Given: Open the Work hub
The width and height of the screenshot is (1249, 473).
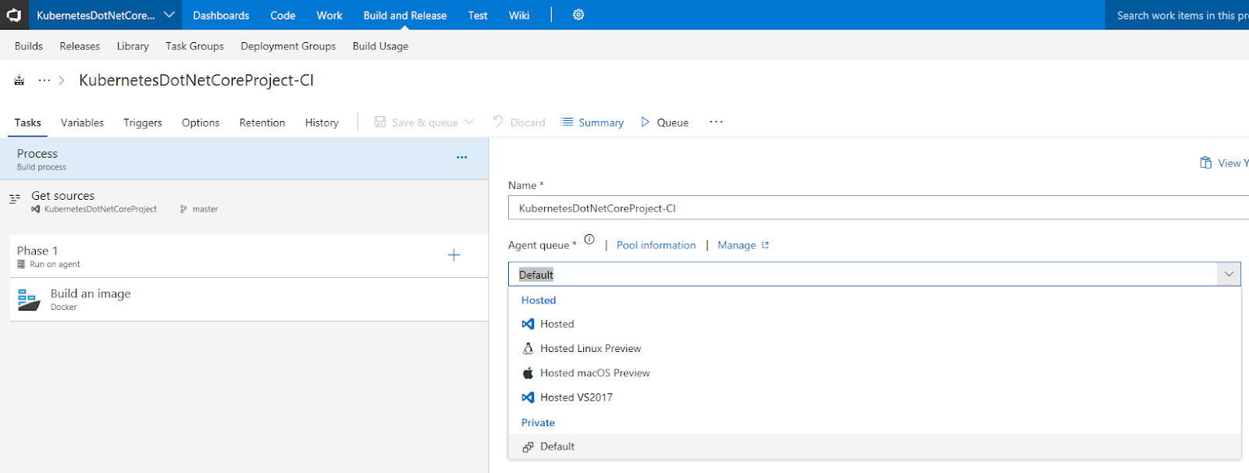Looking at the screenshot, I should pos(329,15).
